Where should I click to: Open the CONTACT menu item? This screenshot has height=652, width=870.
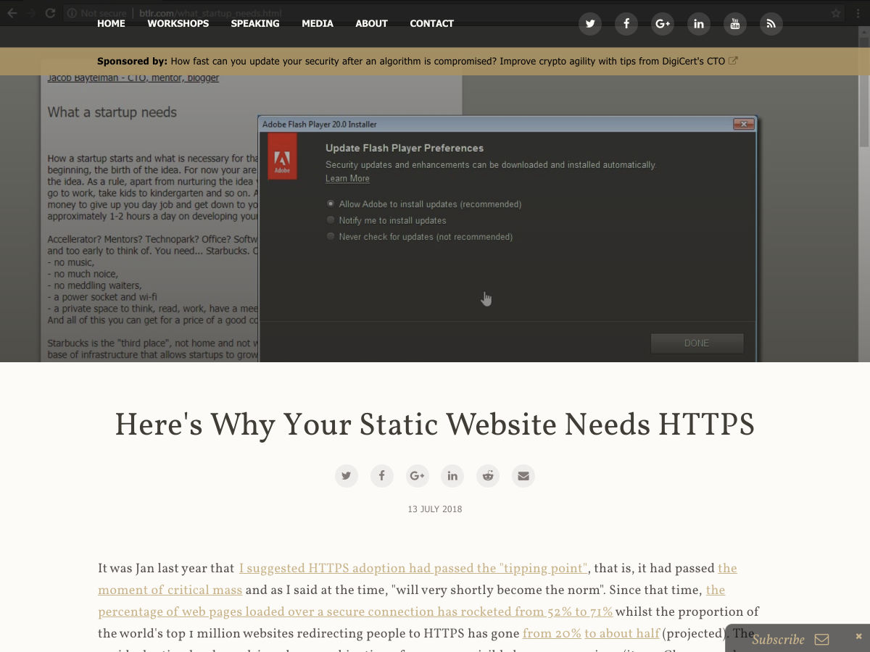[x=431, y=23]
